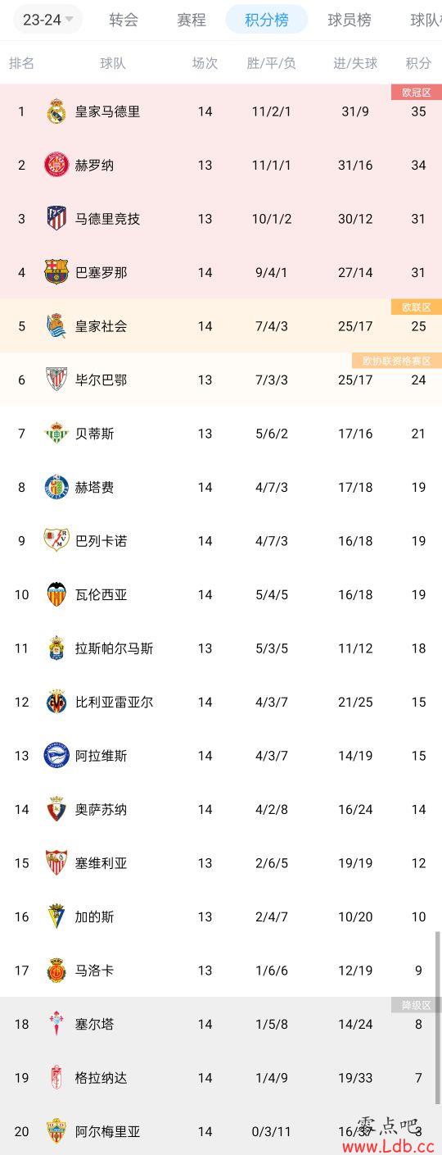
Task: Click the 瓦伦西亚 bat crest icon
Action: coord(56,594)
